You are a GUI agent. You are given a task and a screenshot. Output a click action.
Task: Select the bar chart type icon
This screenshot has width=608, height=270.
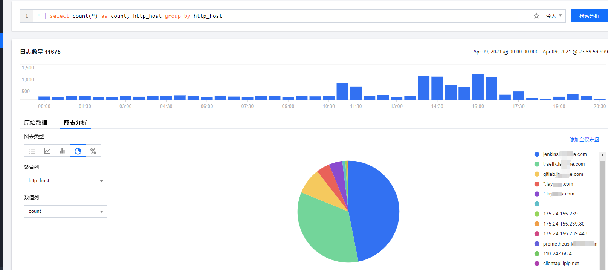[62, 151]
